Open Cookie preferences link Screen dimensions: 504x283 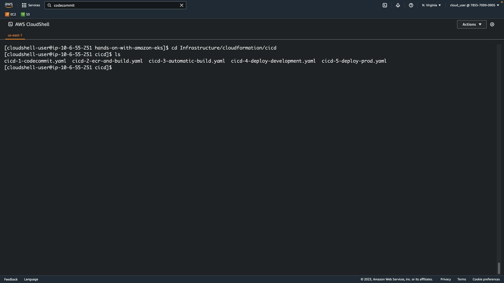(x=486, y=279)
